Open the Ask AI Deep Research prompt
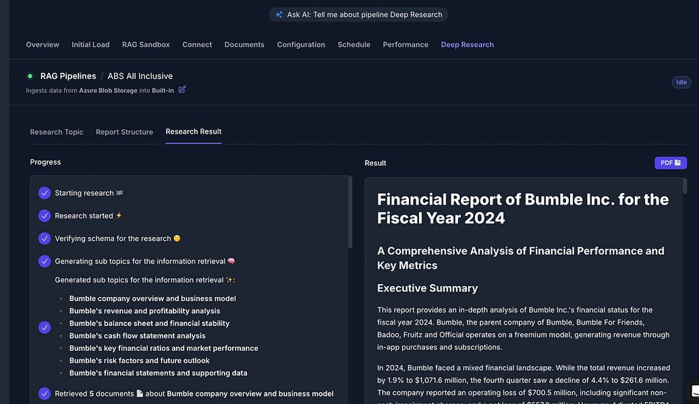699x404 pixels. (x=358, y=15)
